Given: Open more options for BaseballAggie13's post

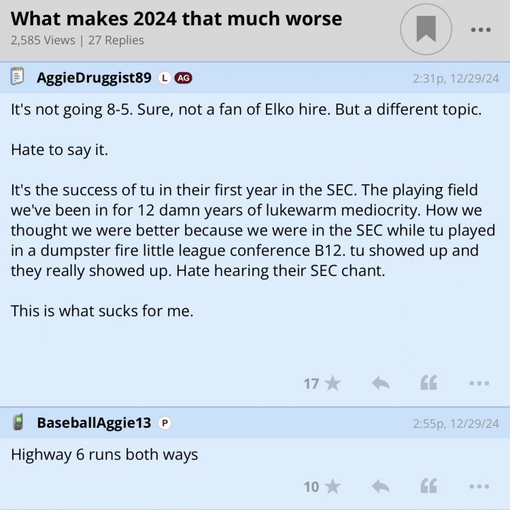Looking at the screenshot, I should (479, 486).
